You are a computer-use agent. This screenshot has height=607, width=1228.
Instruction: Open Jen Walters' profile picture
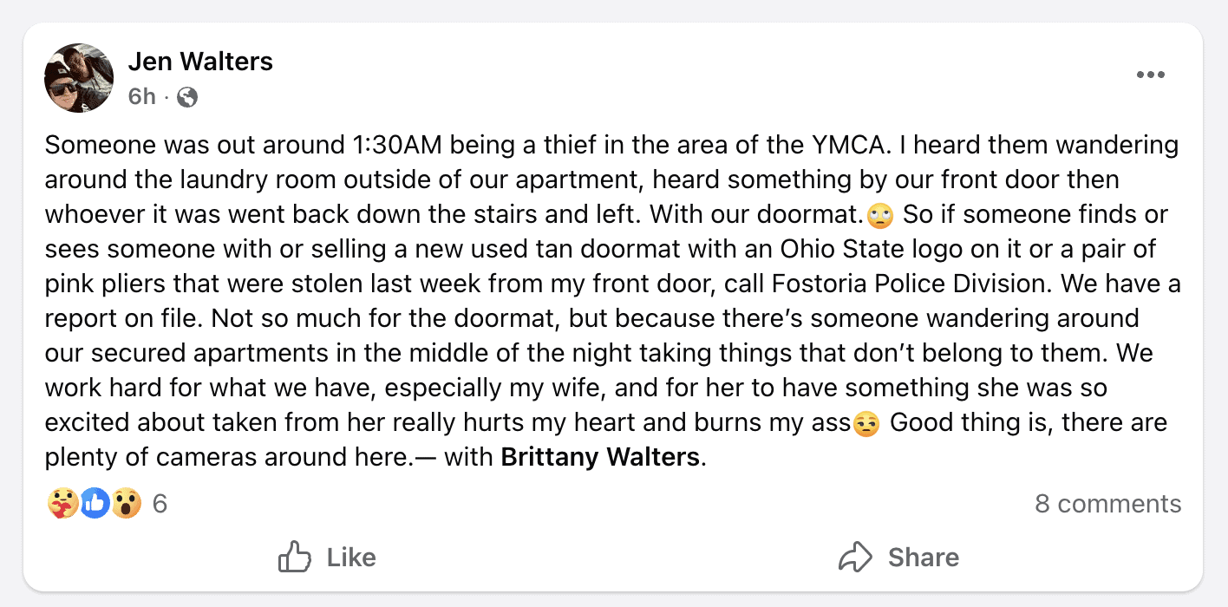pos(79,78)
